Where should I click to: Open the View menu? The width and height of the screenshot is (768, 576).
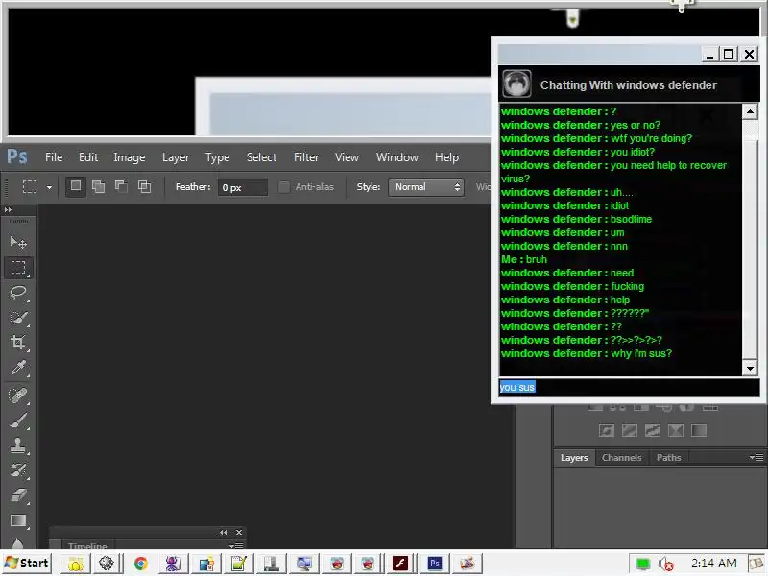(x=347, y=157)
